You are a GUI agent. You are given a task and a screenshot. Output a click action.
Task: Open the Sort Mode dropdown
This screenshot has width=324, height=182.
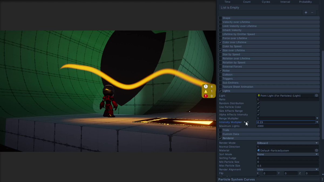(288, 154)
